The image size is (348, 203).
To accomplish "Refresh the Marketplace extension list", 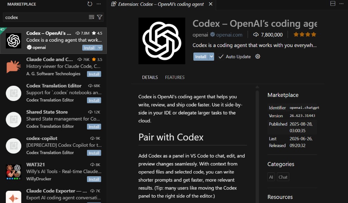I will point(90,4).
